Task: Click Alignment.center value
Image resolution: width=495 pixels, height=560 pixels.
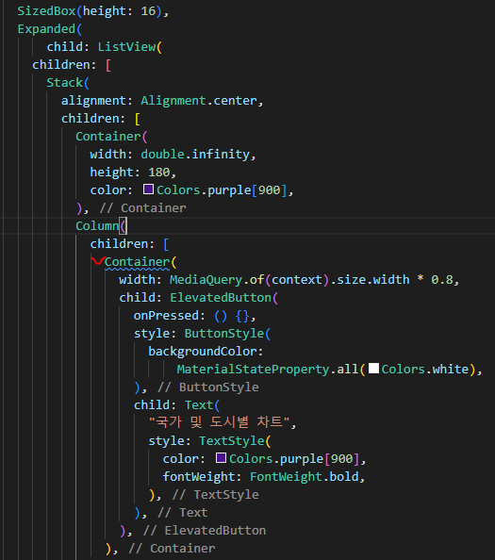Action: [199, 101]
